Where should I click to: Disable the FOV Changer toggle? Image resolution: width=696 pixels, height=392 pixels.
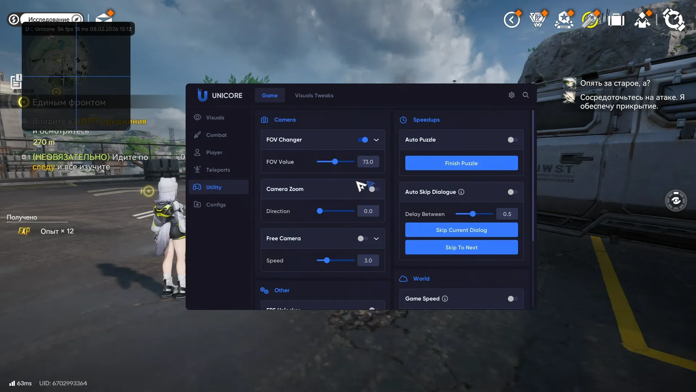click(363, 140)
